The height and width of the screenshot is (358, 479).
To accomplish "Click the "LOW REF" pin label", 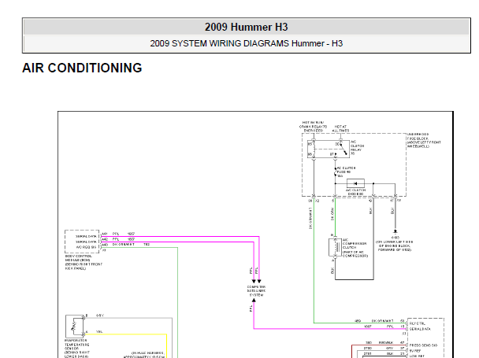I will 417,356.
